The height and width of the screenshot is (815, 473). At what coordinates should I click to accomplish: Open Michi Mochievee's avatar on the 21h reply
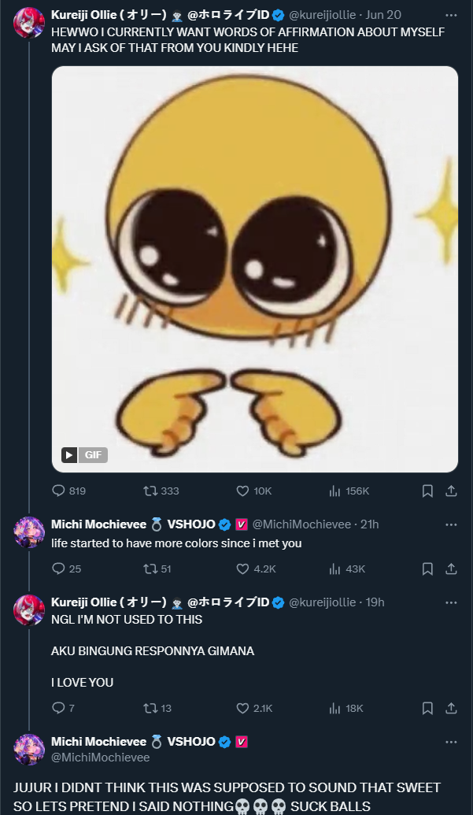(29, 533)
